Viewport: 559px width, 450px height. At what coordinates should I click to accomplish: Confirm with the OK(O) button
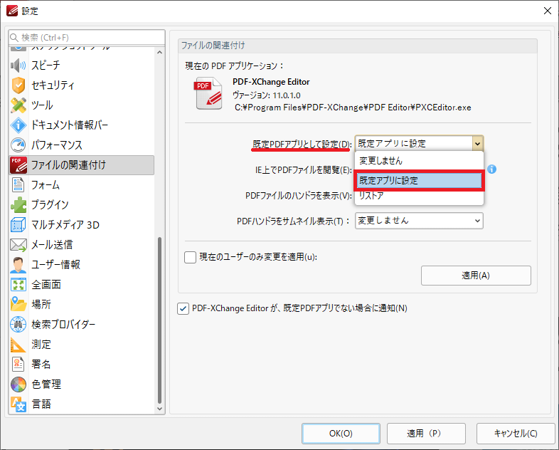341,434
